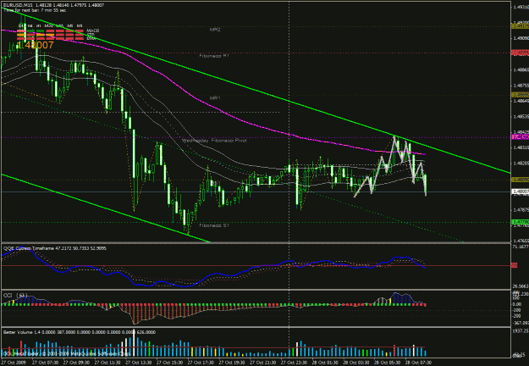This screenshot has width=529, height=366.
Task: Click the 27 Oct 17:30 time axis label
Action: click(x=200, y=363)
